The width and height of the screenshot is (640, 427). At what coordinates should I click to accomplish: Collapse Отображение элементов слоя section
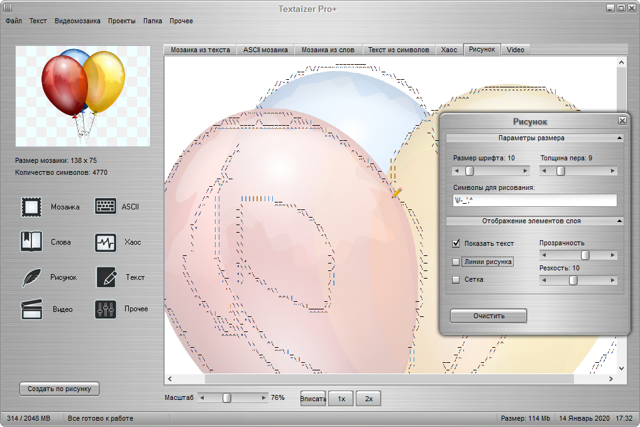tap(620, 221)
